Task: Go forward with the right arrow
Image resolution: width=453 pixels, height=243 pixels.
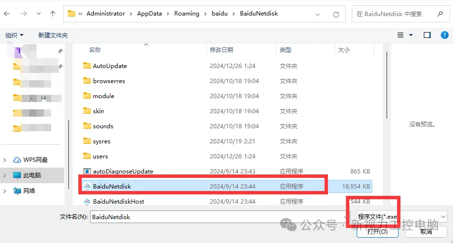Action: (x=24, y=14)
